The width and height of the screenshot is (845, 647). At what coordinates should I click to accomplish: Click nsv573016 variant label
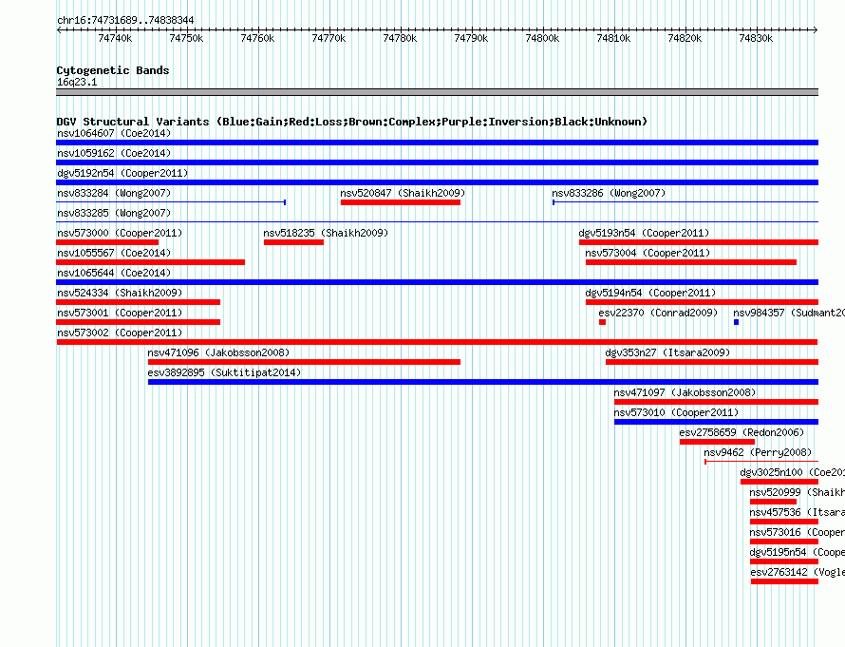click(x=797, y=532)
